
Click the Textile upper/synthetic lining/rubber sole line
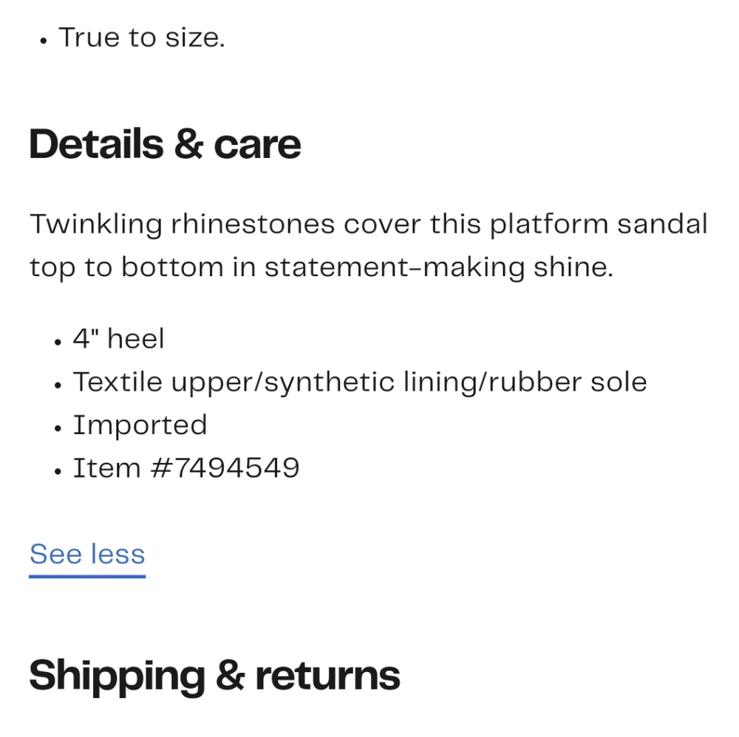point(360,382)
